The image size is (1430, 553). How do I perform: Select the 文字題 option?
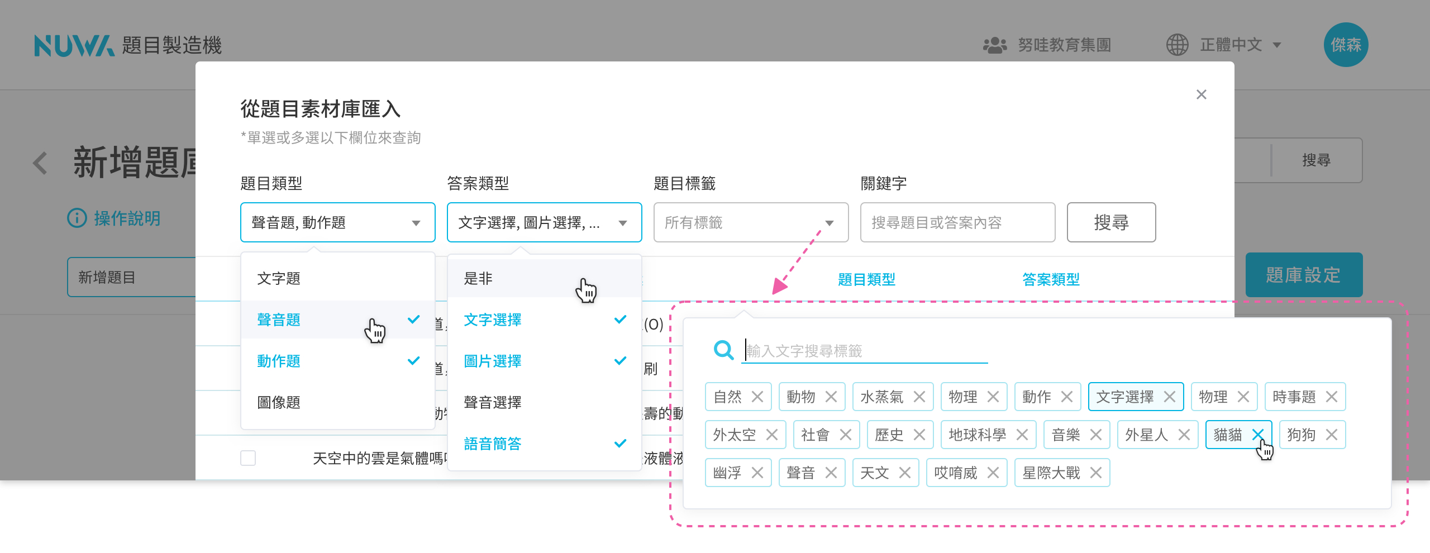pos(338,278)
